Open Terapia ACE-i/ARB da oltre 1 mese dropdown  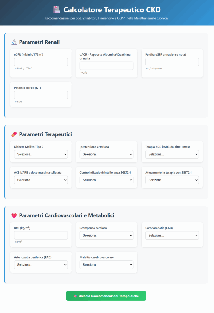172,154
